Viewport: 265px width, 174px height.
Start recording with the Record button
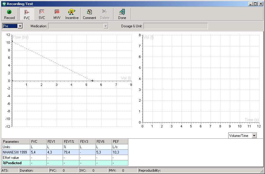[9, 14]
